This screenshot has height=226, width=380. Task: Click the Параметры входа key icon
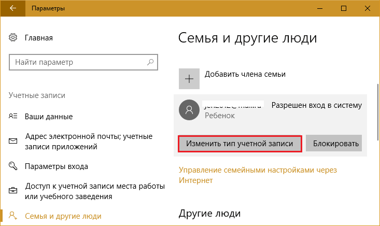click(13, 166)
